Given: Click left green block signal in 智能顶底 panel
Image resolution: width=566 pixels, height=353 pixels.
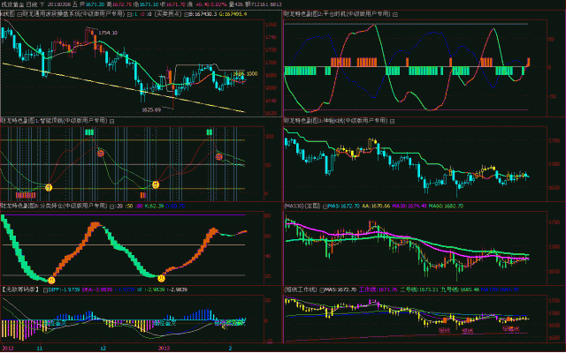Looking at the screenshot, I should pyautogui.click(x=88, y=131).
